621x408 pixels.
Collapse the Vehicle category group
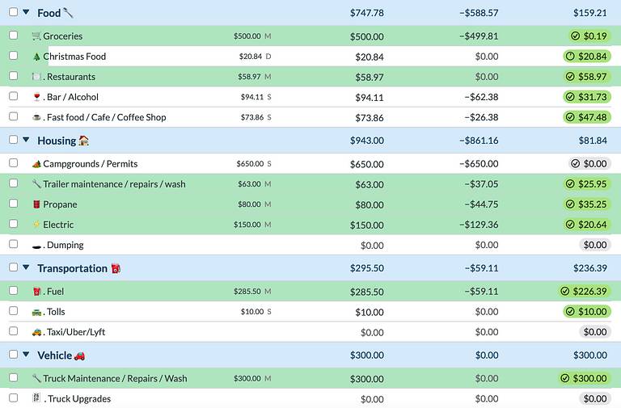(x=26, y=354)
